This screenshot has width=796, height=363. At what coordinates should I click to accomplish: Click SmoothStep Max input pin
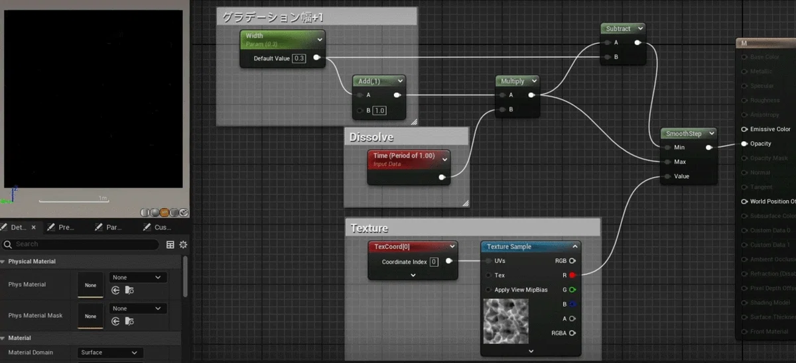coord(666,162)
